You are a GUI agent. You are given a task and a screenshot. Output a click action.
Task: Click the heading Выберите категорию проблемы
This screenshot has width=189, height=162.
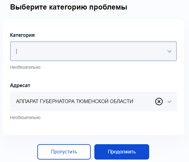(69, 7)
